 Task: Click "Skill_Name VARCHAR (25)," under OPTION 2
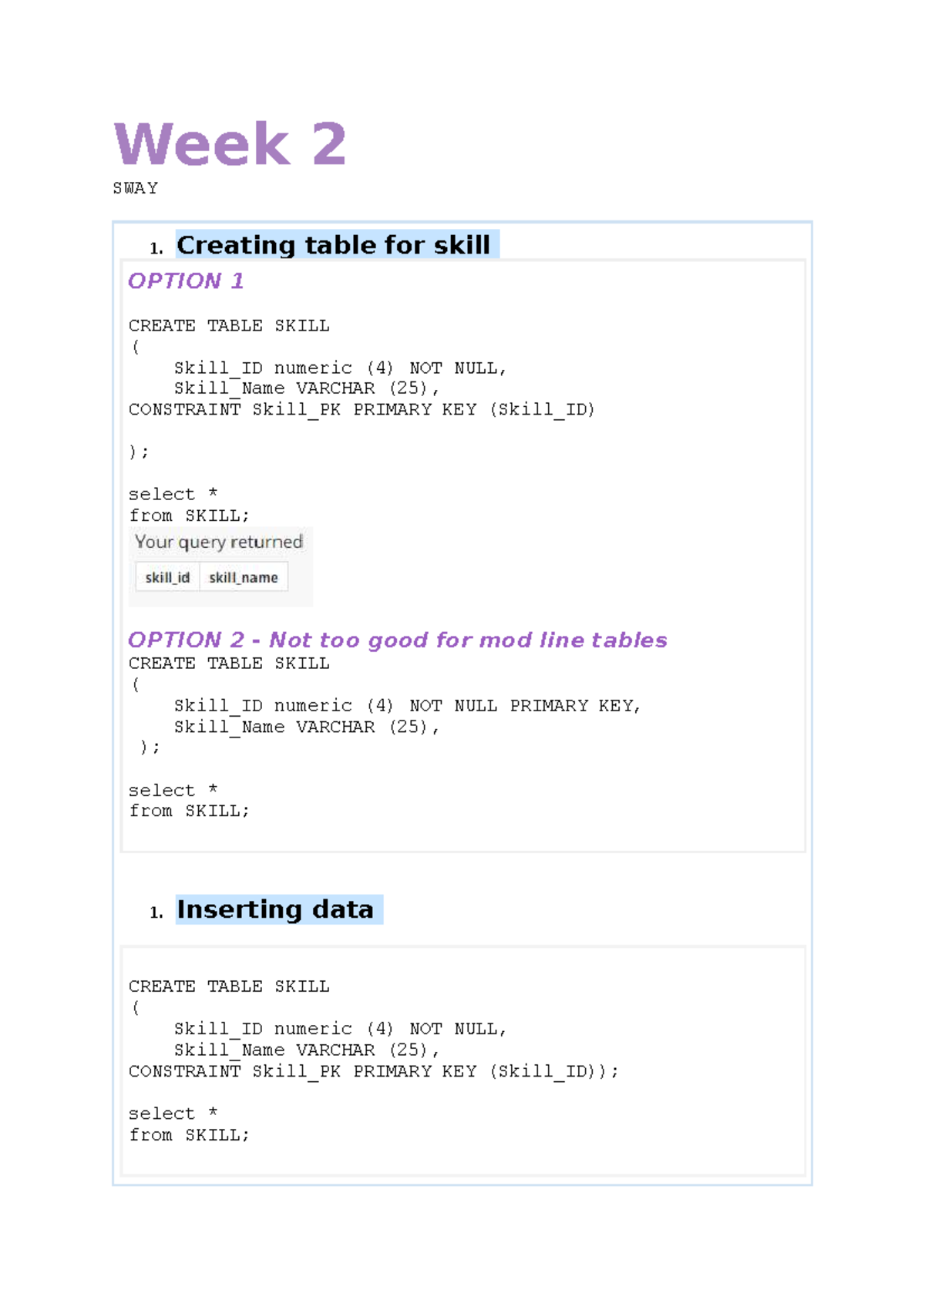tap(307, 727)
